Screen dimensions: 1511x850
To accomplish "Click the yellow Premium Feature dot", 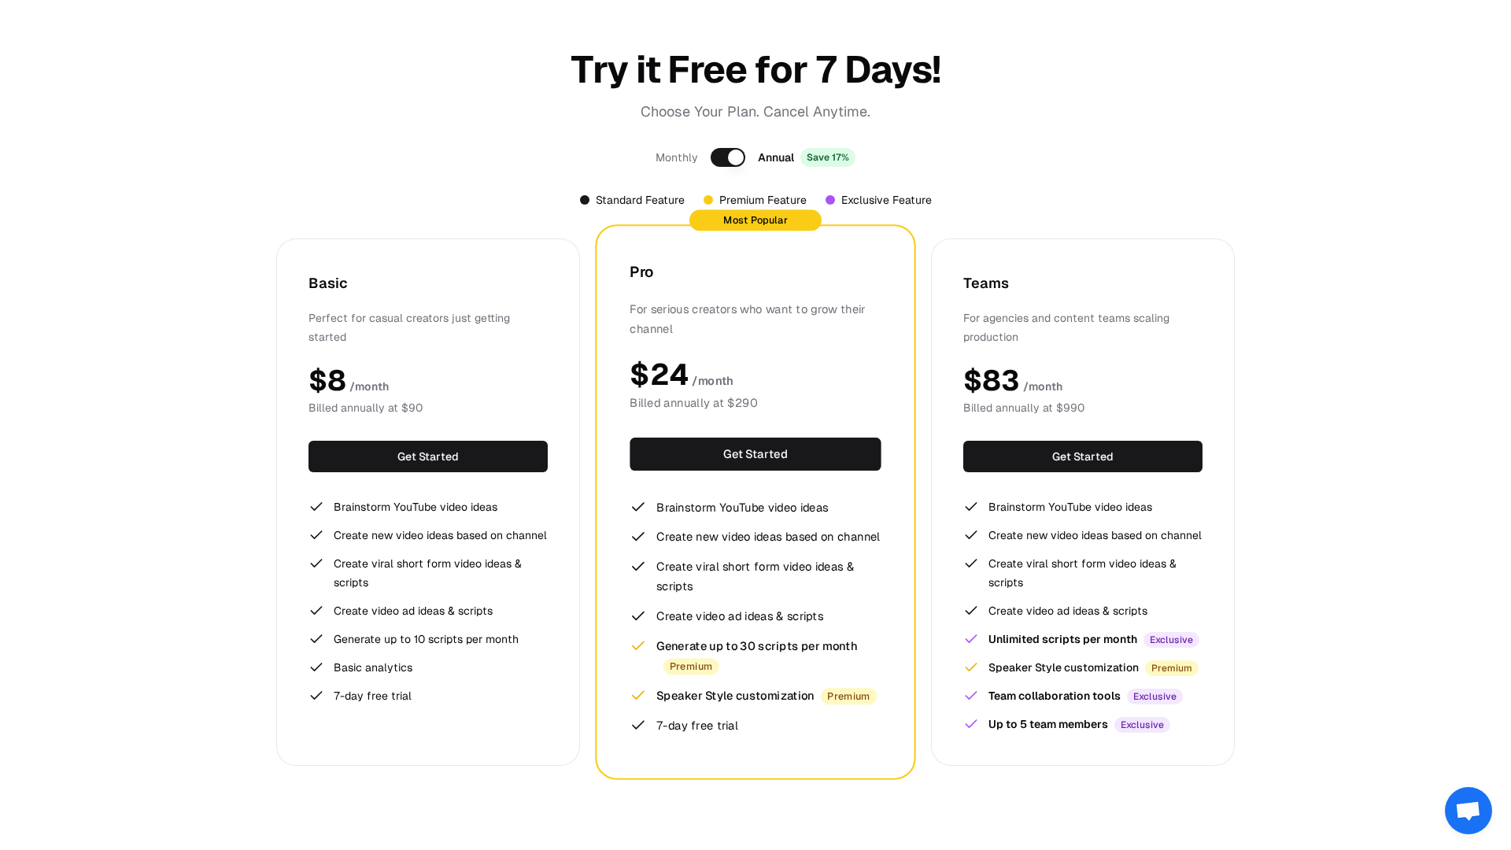I will pos(708,200).
